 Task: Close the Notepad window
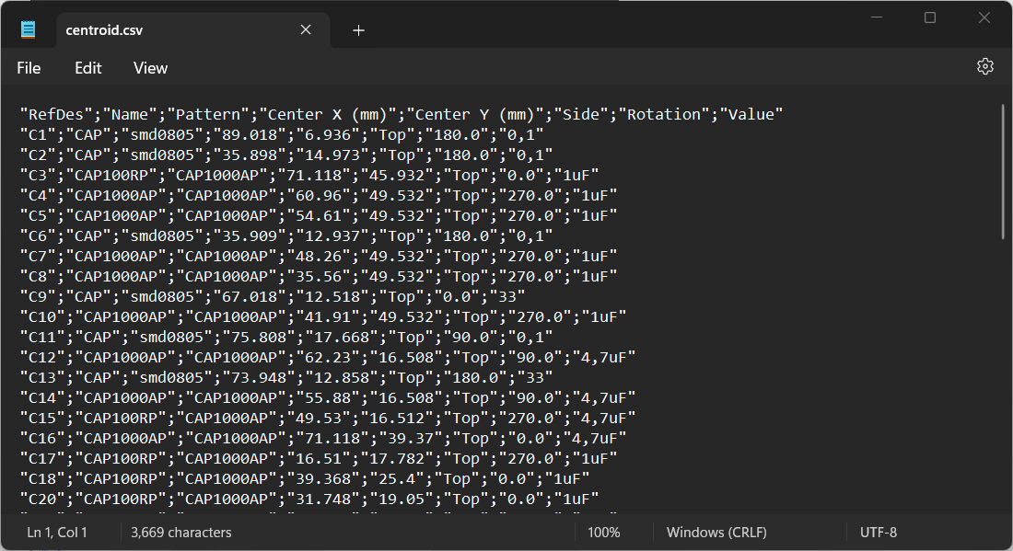point(984,17)
